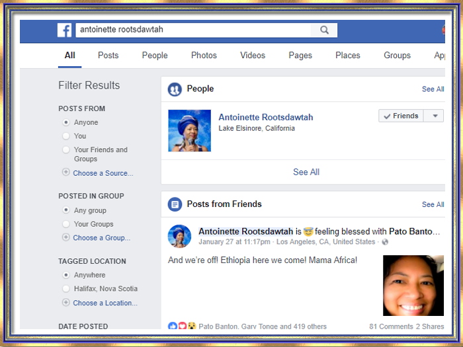Click the search field containing antoinette rootsdawtah
463x347 pixels.
pos(192,30)
